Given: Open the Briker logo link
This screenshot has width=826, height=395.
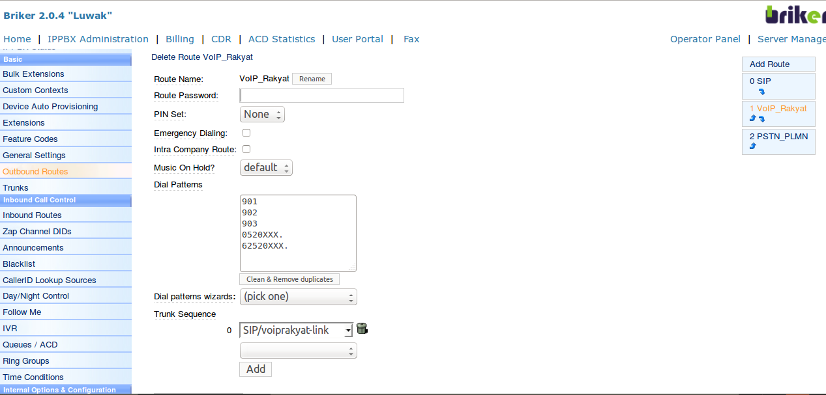Looking at the screenshot, I should (795, 15).
